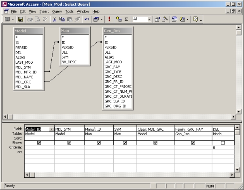Click the Spelling check icon
The width and height of the screenshot is (244, 190).
tap(45, 19)
